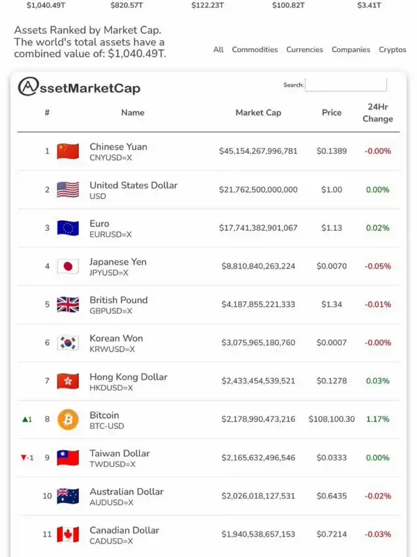Click the AssetMarketCap logo
The width and height of the screenshot is (417, 557).
pyautogui.click(x=79, y=87)
